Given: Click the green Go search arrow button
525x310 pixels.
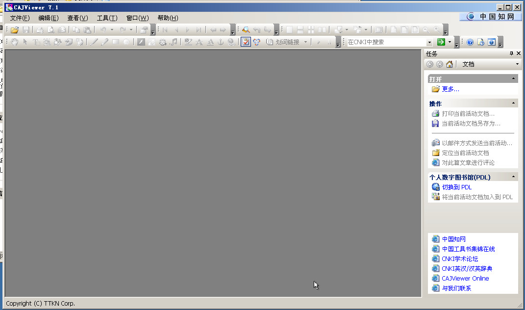Looking at the screenshot, I should pyautogui.click(x=441, y=42).
